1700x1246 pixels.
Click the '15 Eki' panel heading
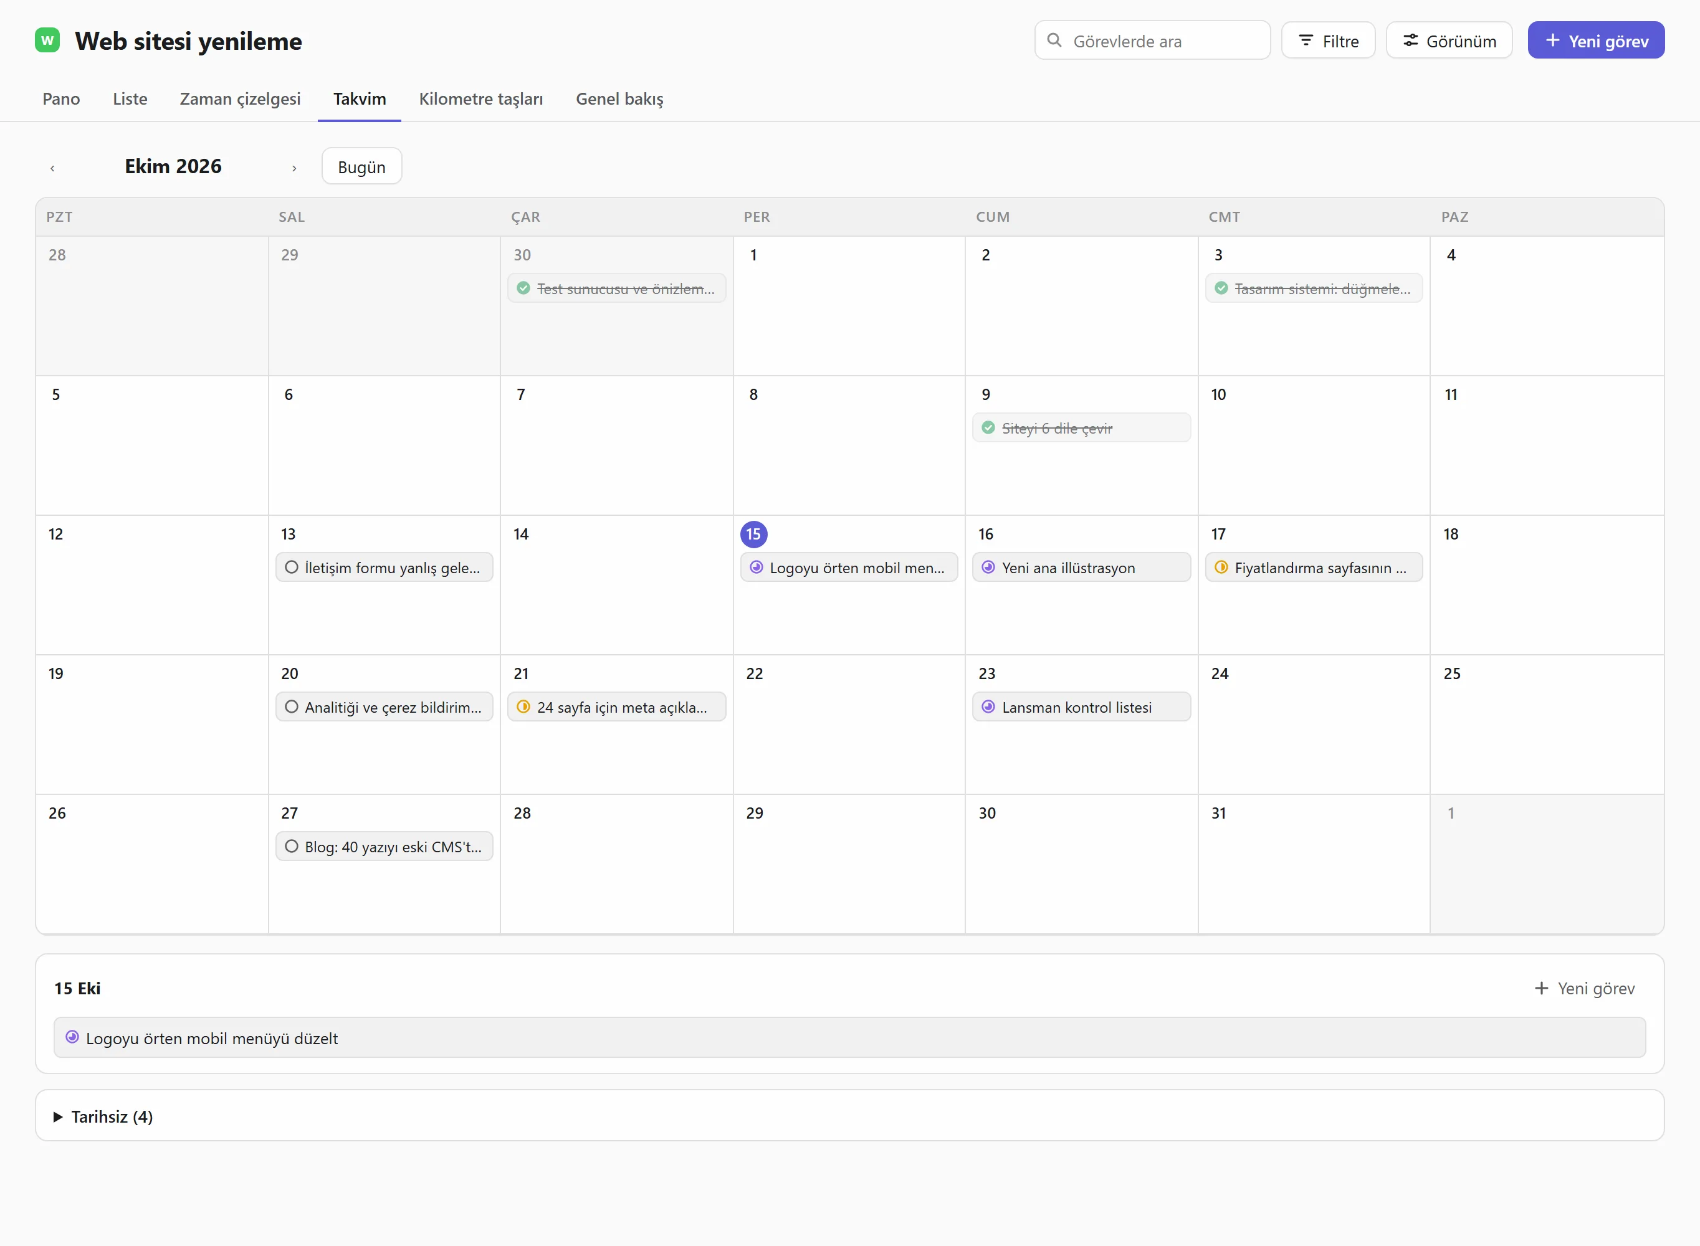77,988
